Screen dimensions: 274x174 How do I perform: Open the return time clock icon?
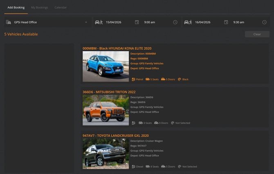pyautogui.click(x=264, y=22)
